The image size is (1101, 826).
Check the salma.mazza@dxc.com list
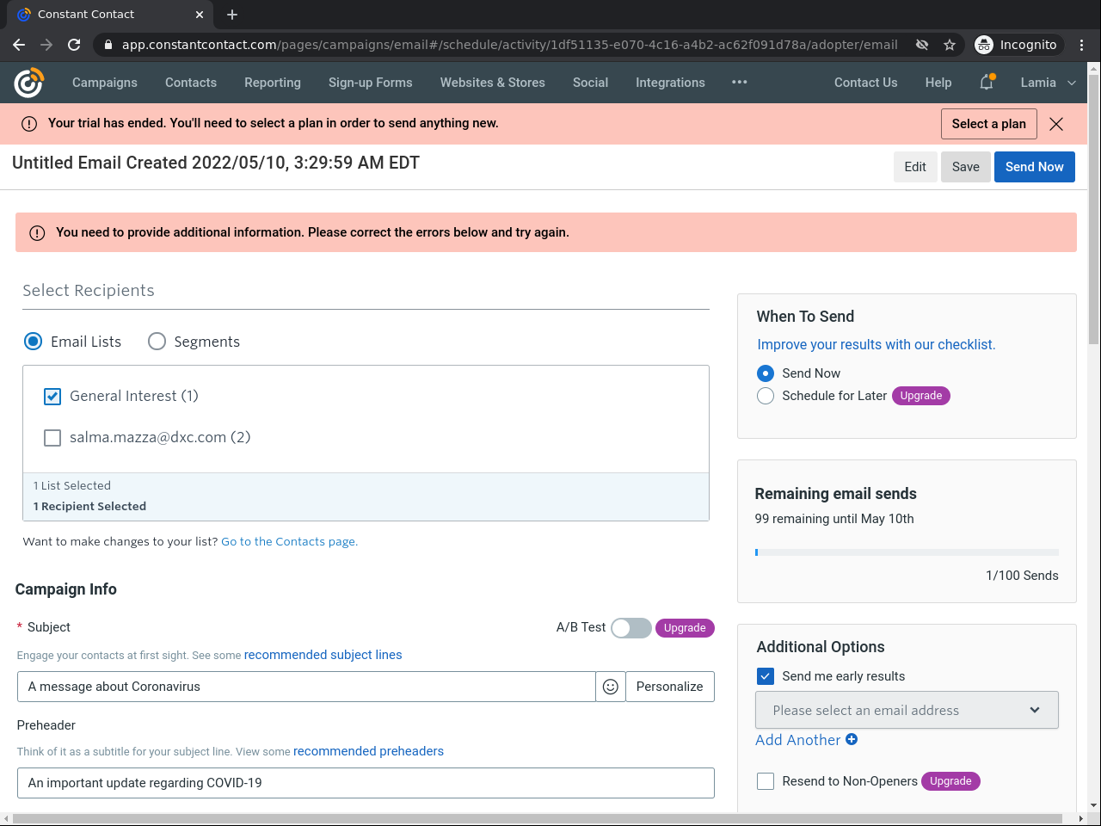point(52,438)
